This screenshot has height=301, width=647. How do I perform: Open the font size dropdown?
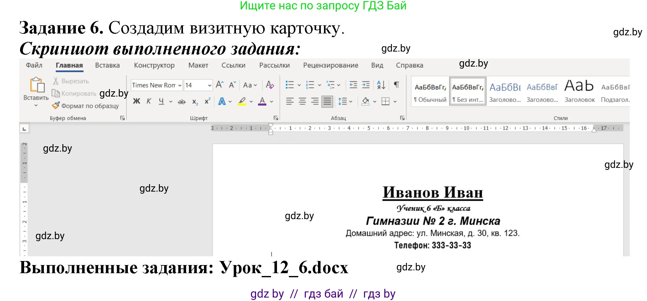[209, 85]
